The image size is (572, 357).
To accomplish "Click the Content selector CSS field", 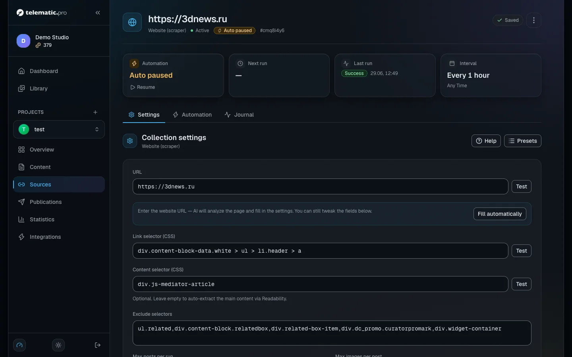I will [321, 284].
